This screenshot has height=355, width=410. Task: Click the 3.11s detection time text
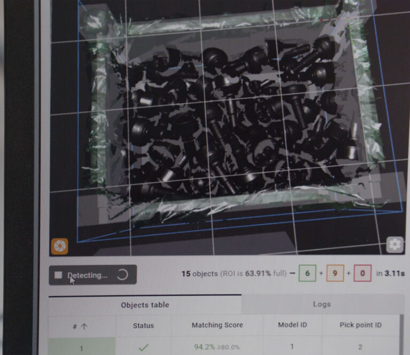[x=394, y=273]
